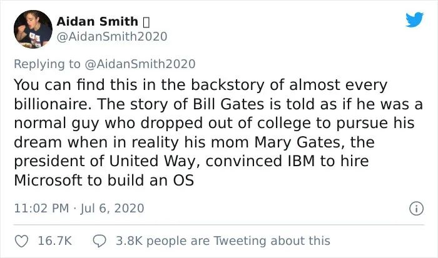Like the tweet with the heart icon
This screenshot has width=438, height=258.
pyautogui.click(x=21, y=240)
